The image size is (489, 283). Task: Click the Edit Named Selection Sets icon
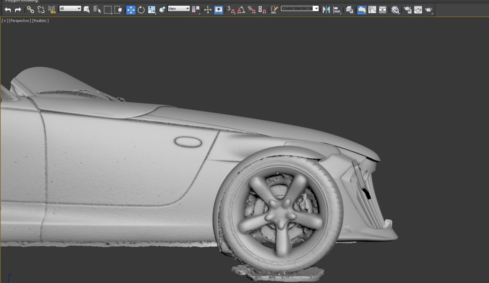point(274,10)
